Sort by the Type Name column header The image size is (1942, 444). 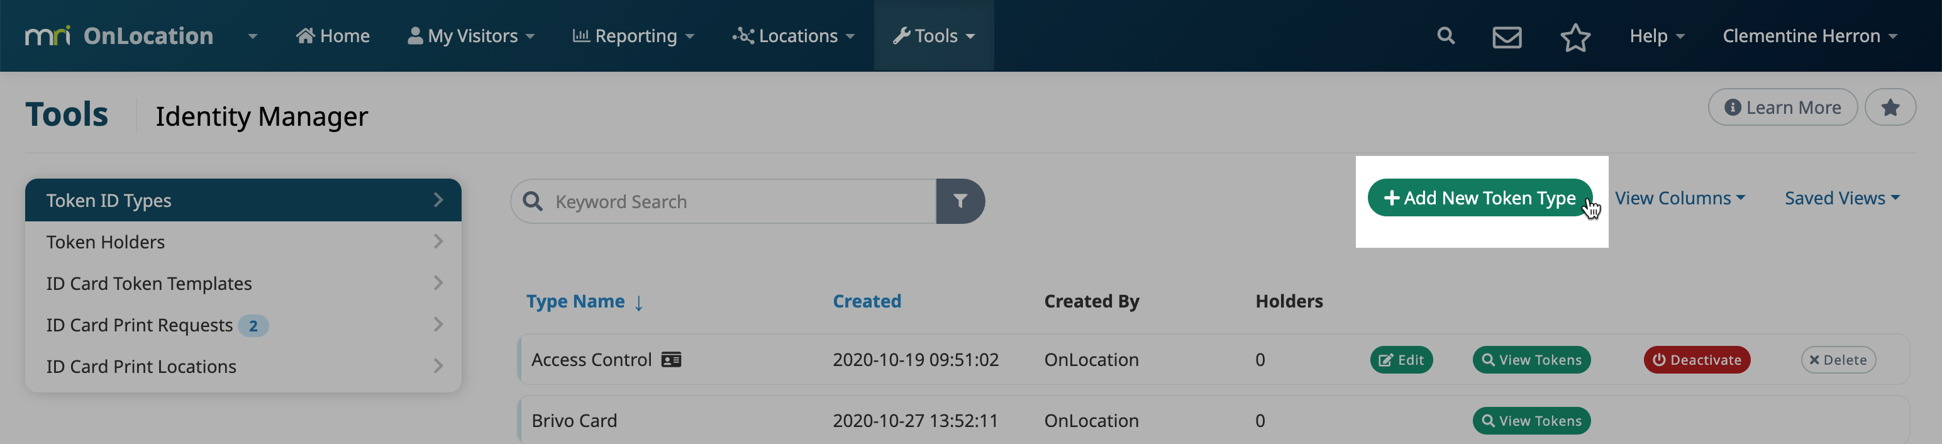point(584,301)
